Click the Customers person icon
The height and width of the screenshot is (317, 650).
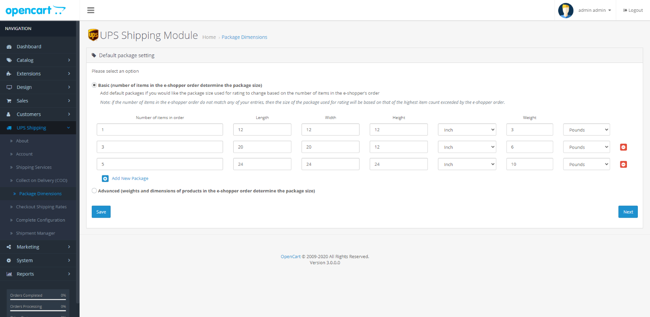point(9,114)
